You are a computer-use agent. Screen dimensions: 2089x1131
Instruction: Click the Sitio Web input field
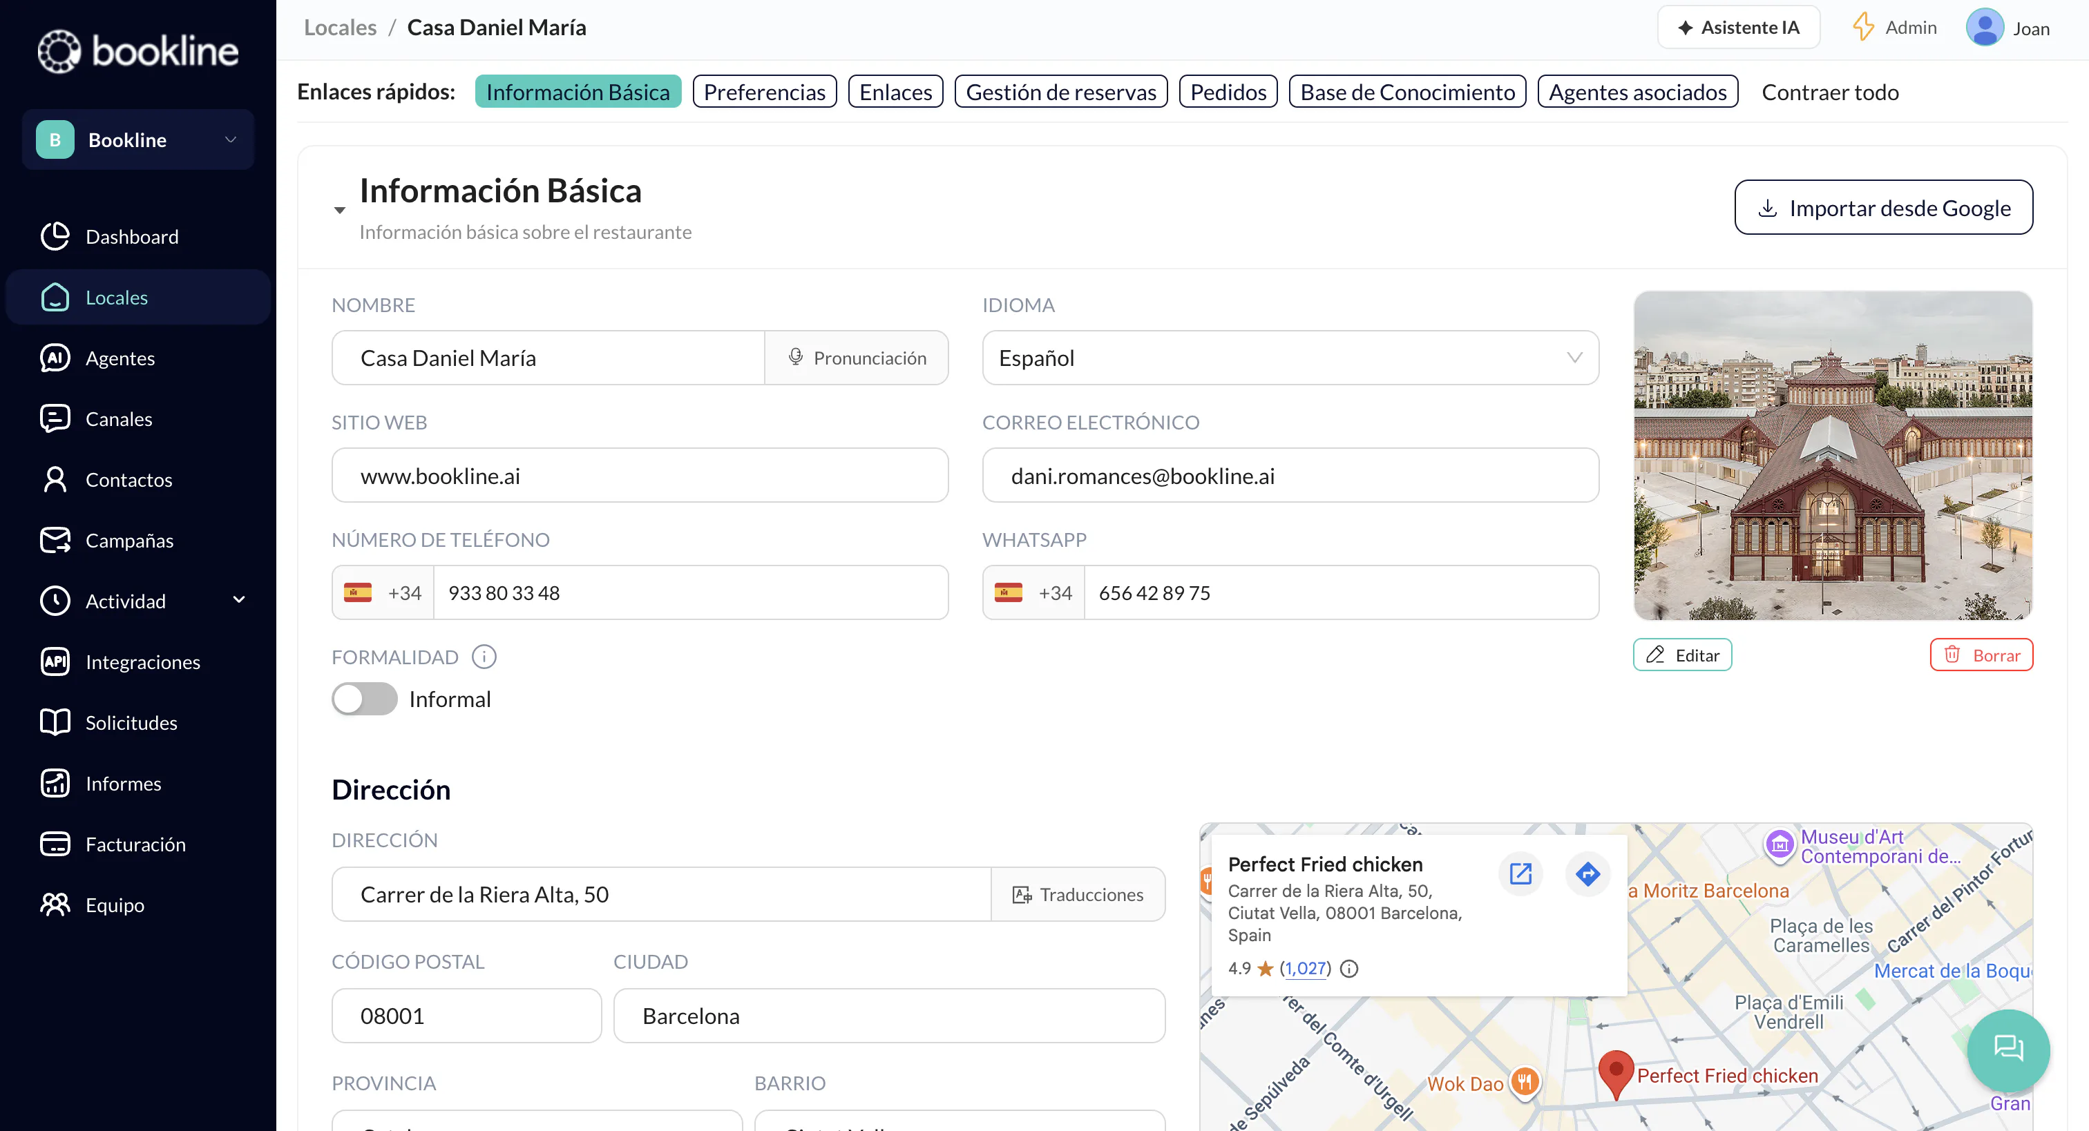click(640, 475)
